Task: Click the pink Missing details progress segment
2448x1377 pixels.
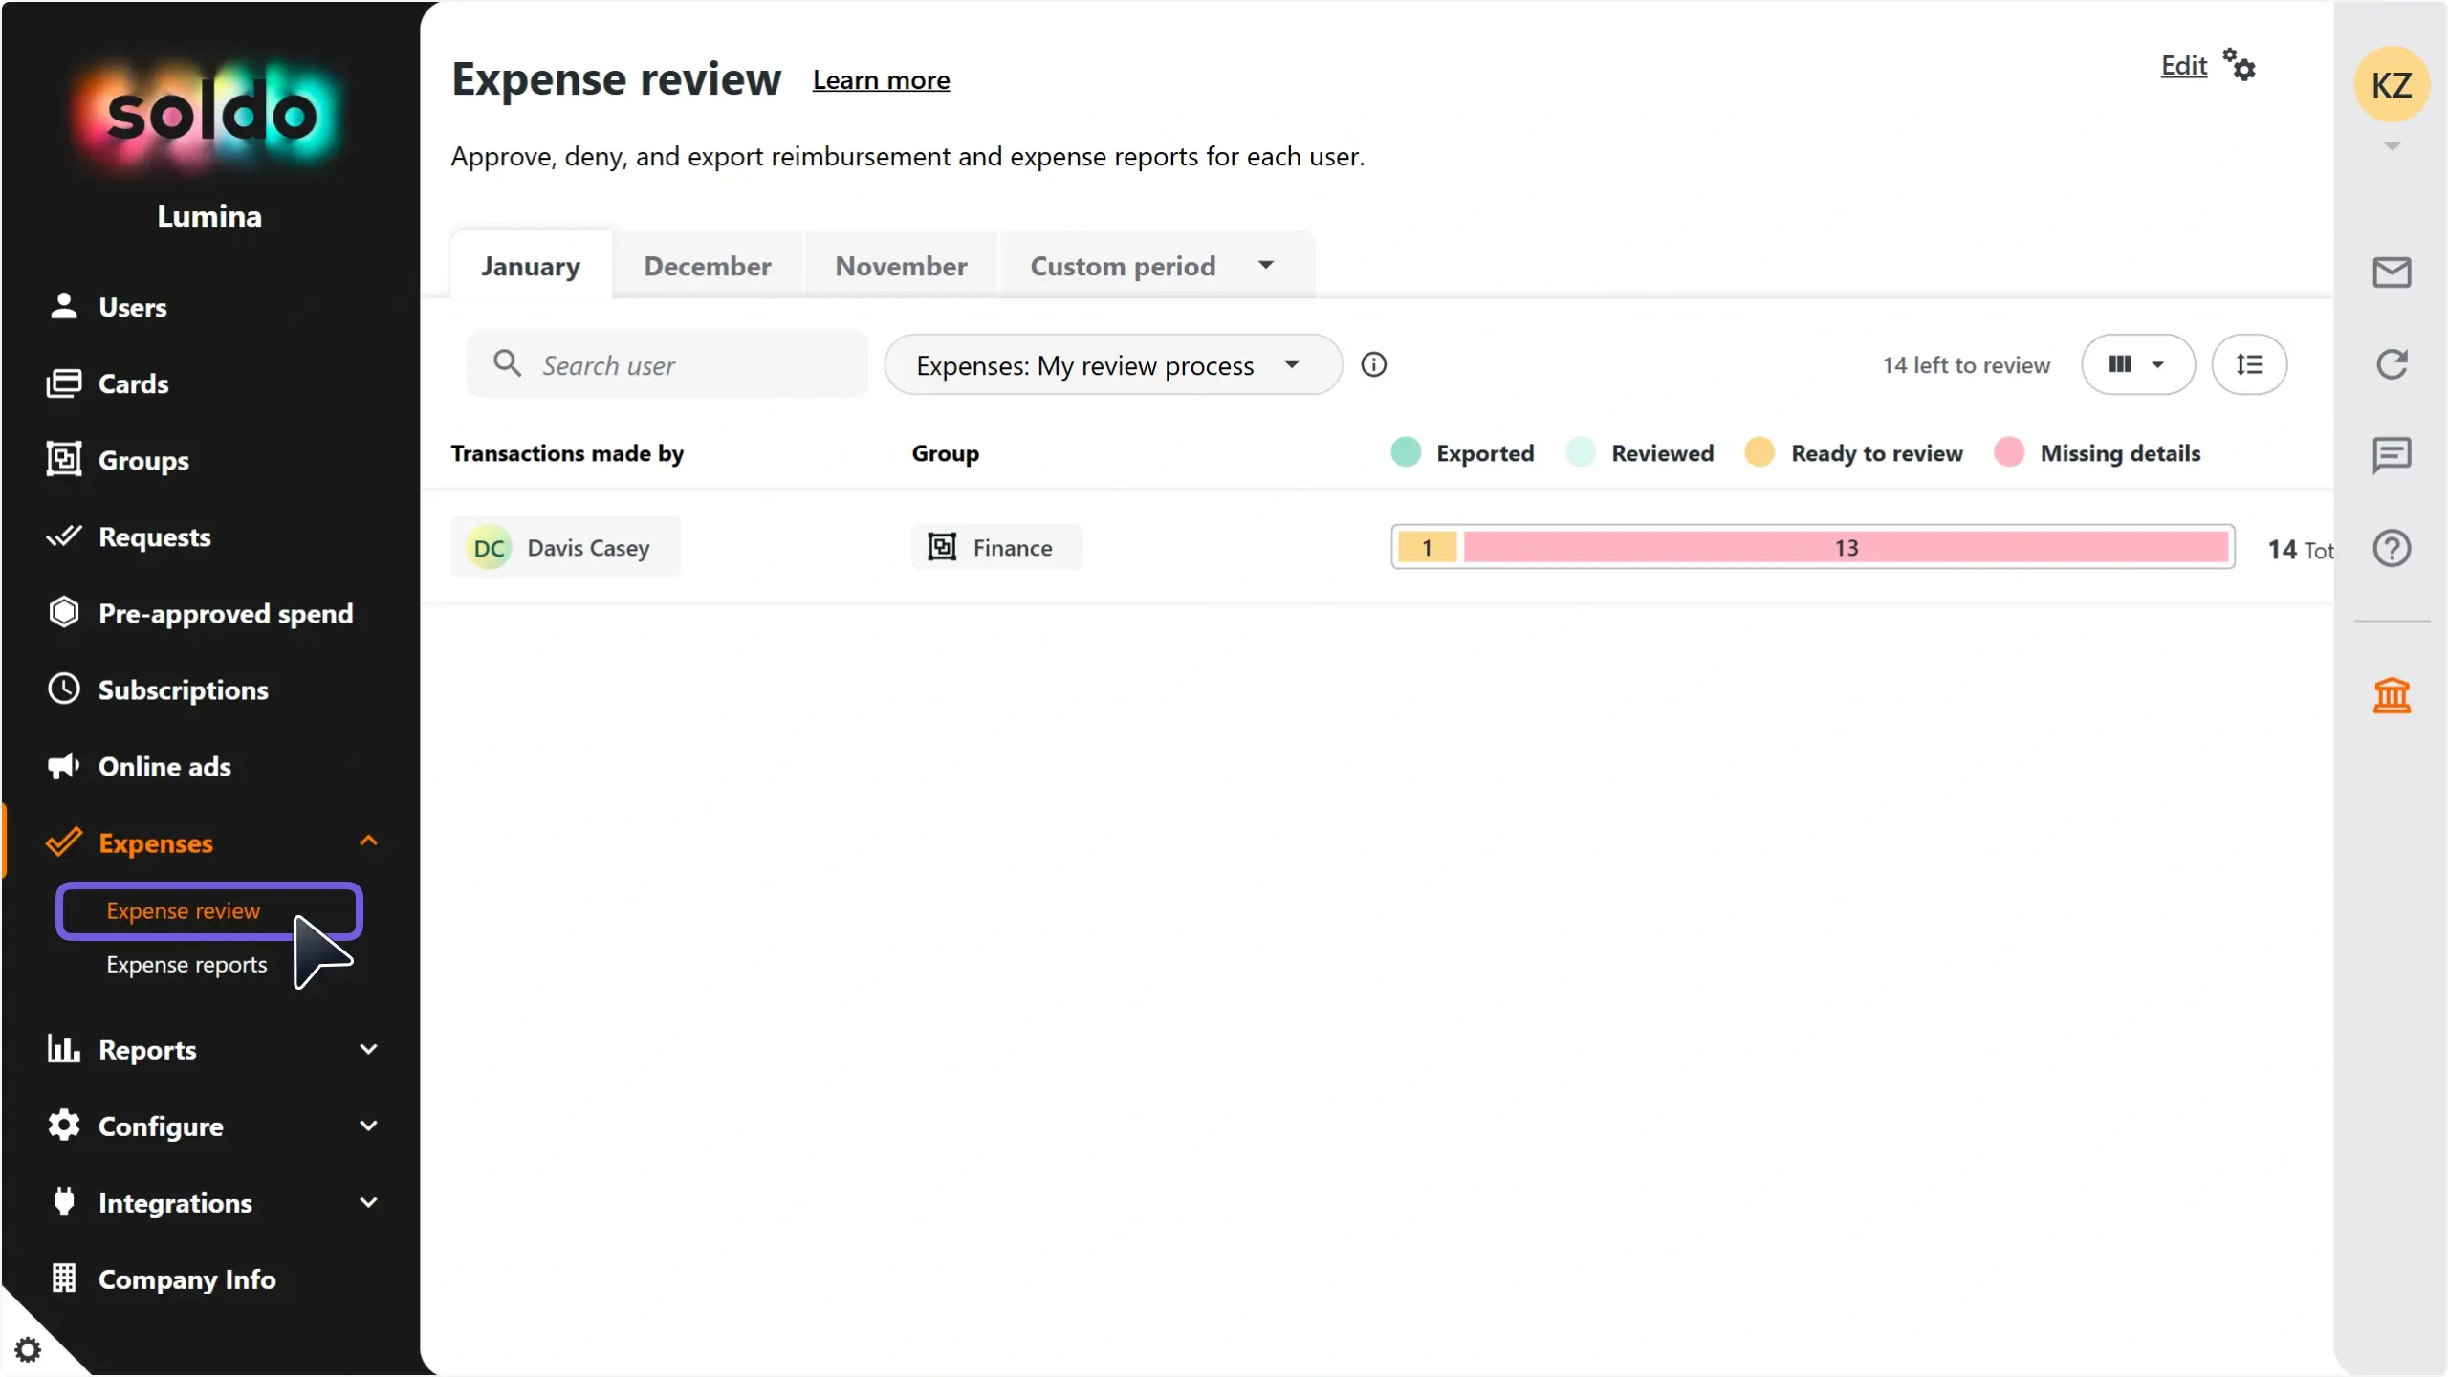Action: pos(1845,546)
